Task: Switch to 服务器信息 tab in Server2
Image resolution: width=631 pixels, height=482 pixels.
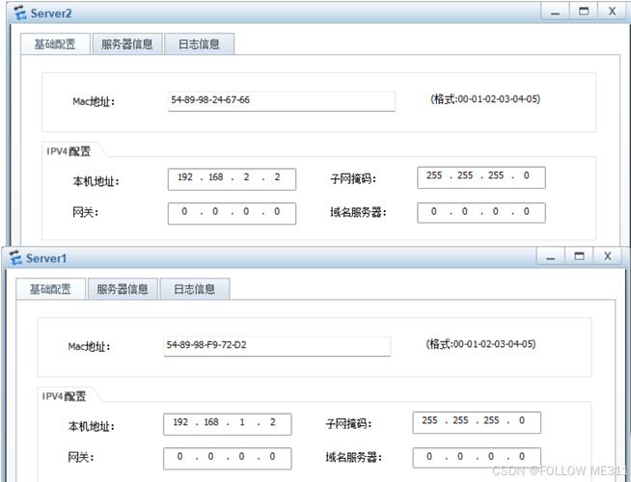Action: [127, 43]
